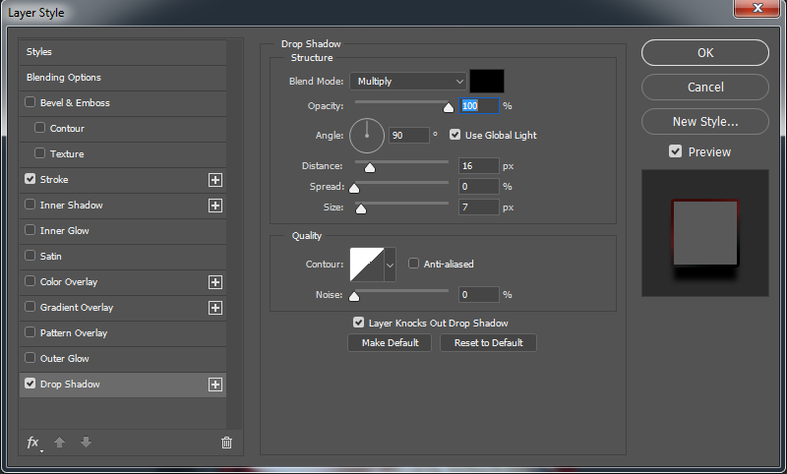This screenshot has height=474, width=787.
Task: Uncheck the Stroke effect checkbox
Action: [30, 179]
